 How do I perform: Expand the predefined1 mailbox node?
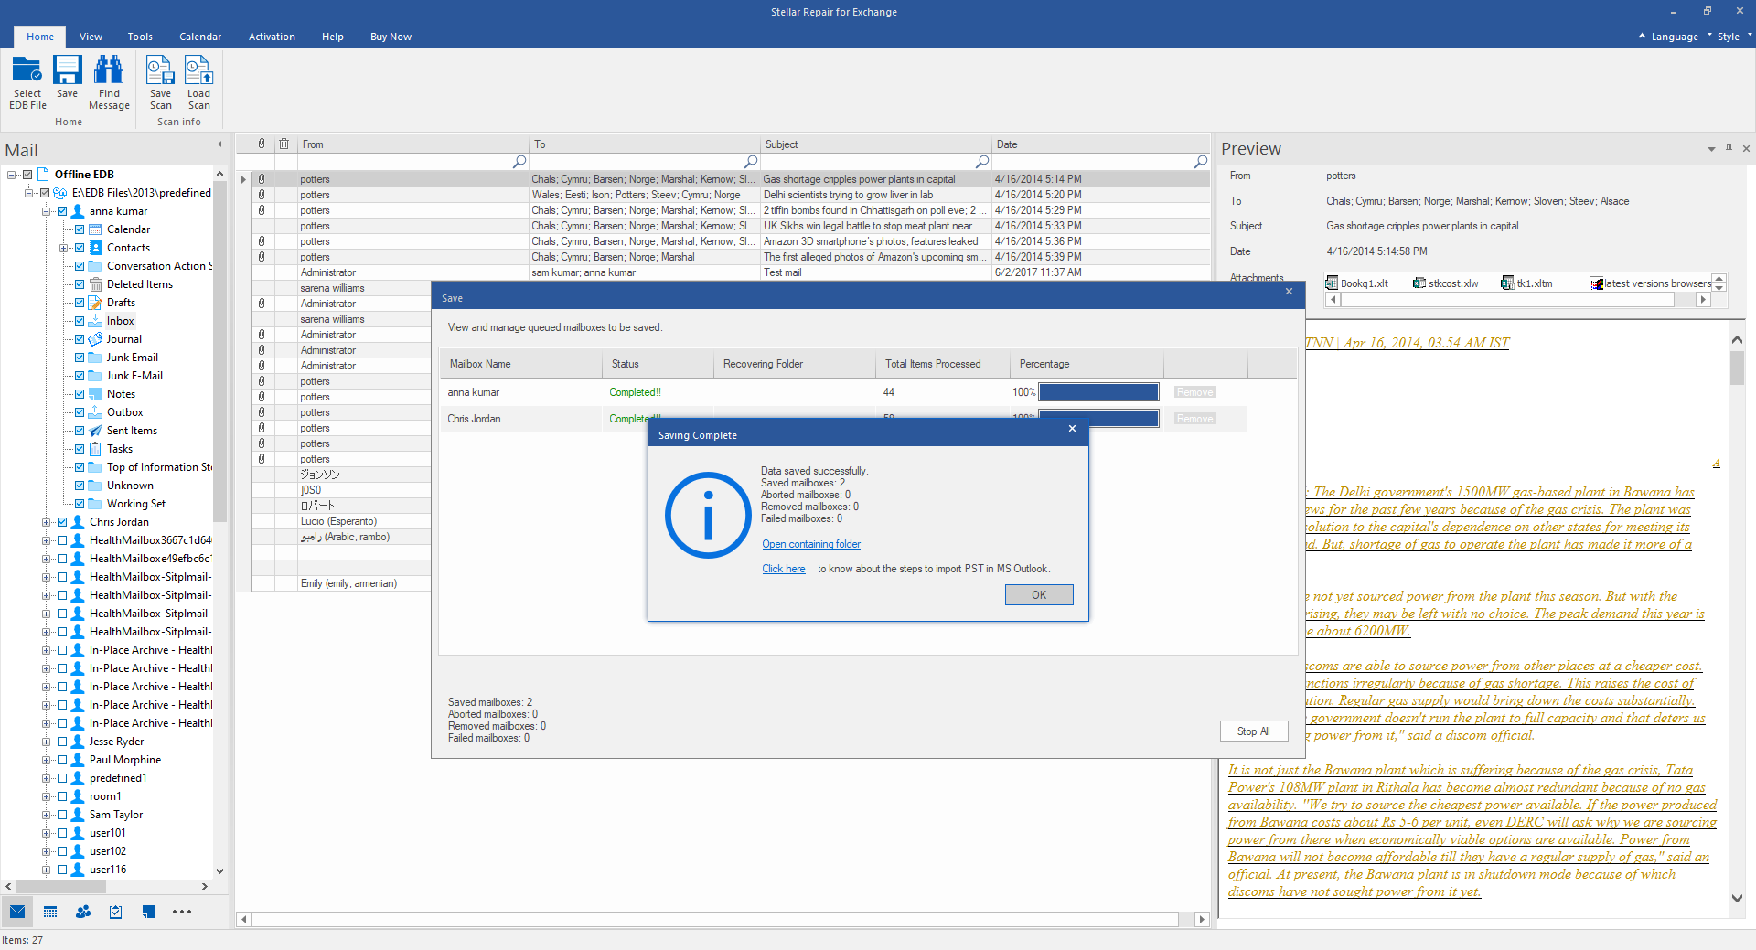[x=46, y=778]
